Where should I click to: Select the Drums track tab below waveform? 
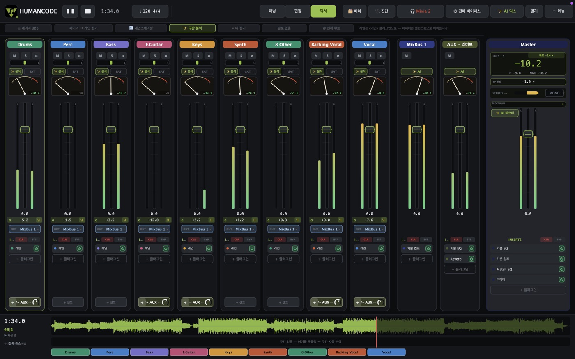pyautogui.click(x=70, y=352)
